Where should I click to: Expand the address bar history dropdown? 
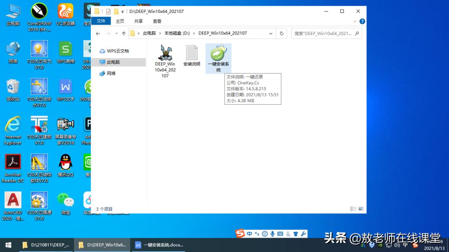click(271, 33)
